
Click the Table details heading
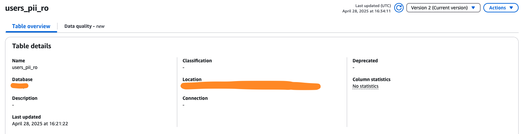click(32, 46)
